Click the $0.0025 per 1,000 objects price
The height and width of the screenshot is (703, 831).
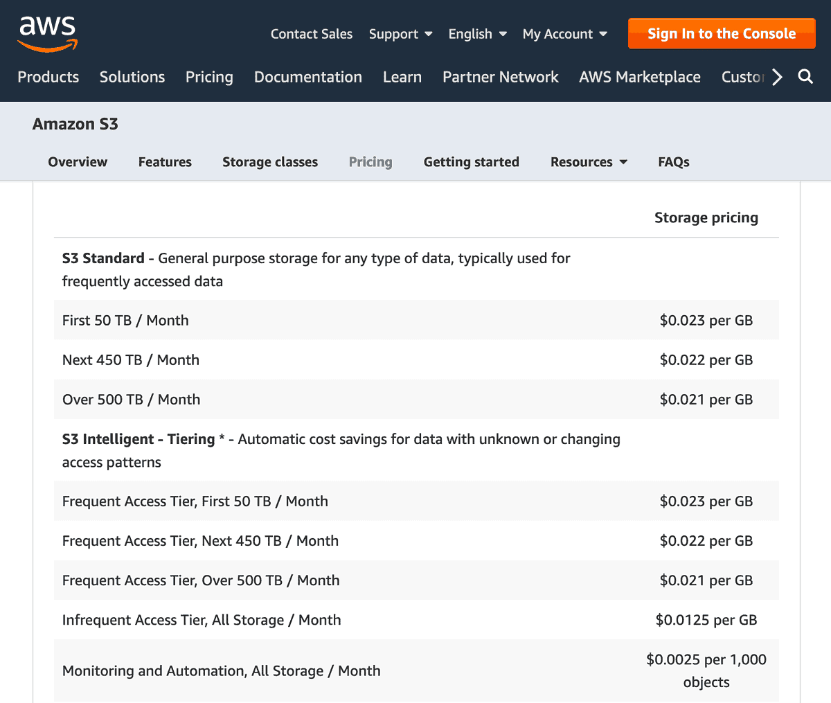706,670
